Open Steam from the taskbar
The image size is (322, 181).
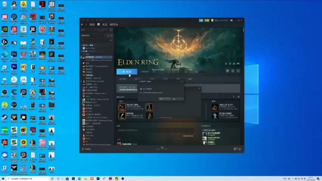click(116, 179)
